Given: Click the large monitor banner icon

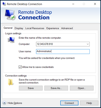Looking at the screenshot, I should pos(10,15).
